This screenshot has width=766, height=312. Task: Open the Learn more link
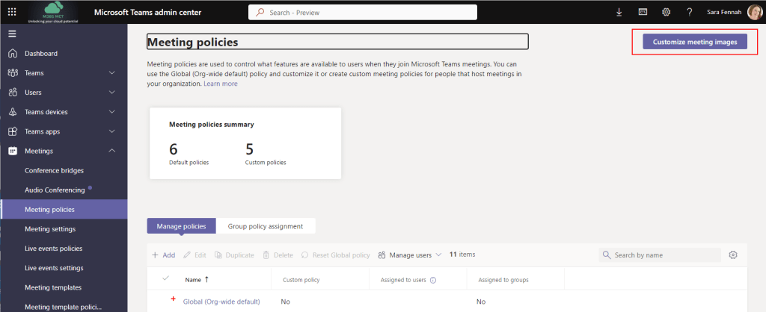click(221, 84)
